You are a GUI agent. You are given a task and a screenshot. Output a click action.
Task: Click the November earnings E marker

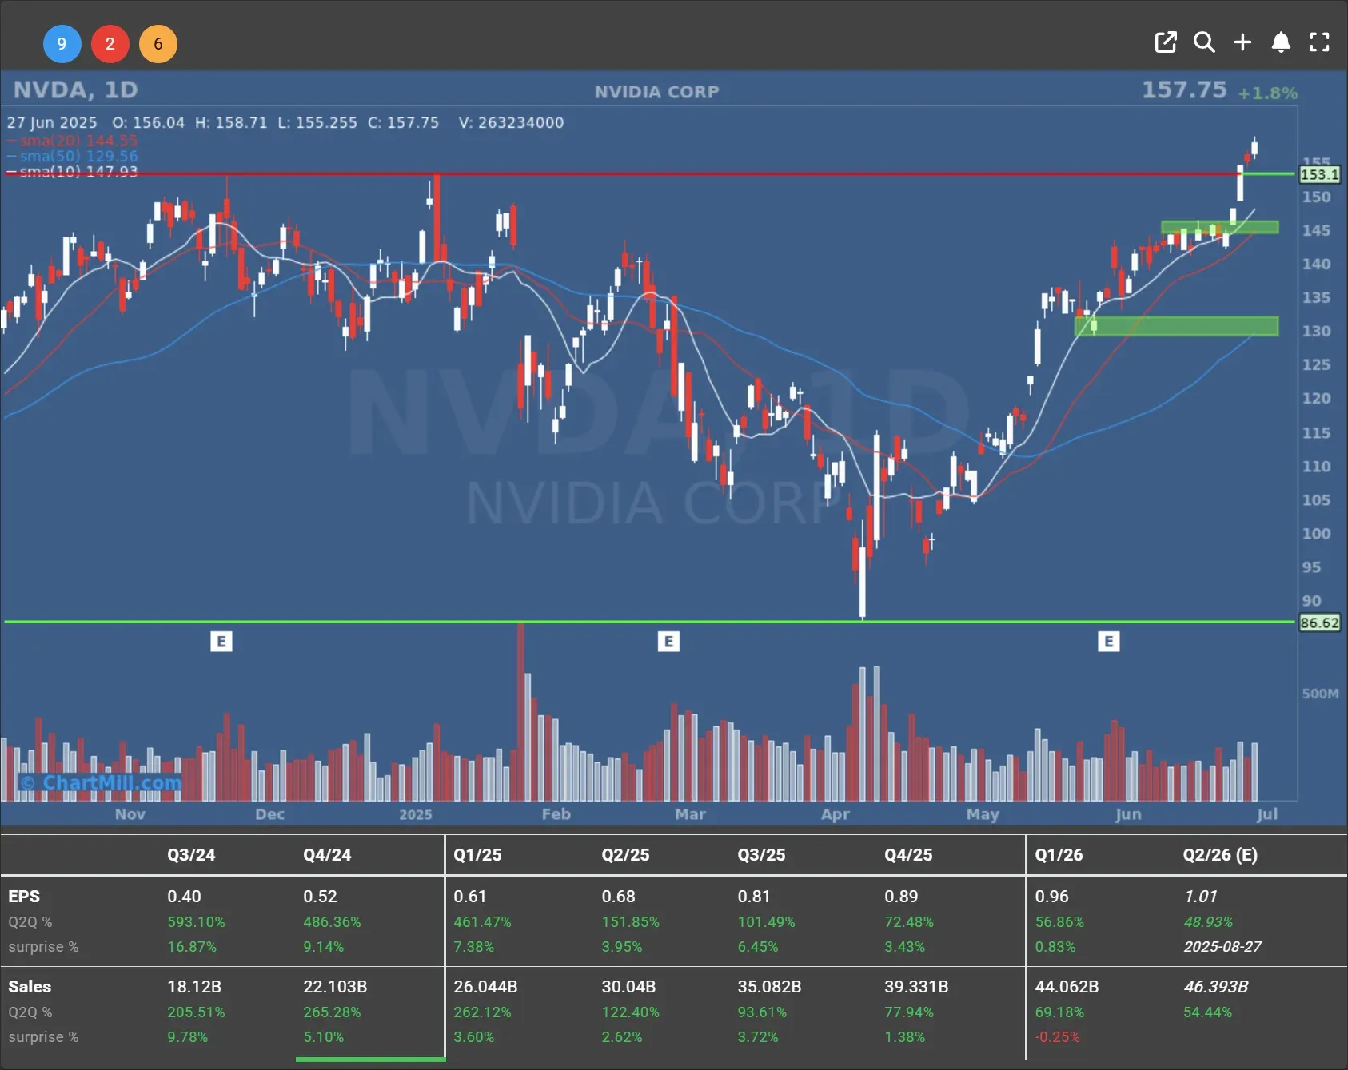[221, 641]
